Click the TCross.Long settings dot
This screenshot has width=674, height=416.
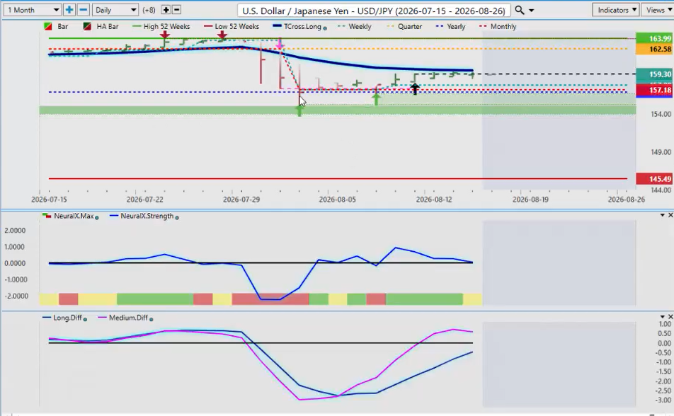click(324, 28)
